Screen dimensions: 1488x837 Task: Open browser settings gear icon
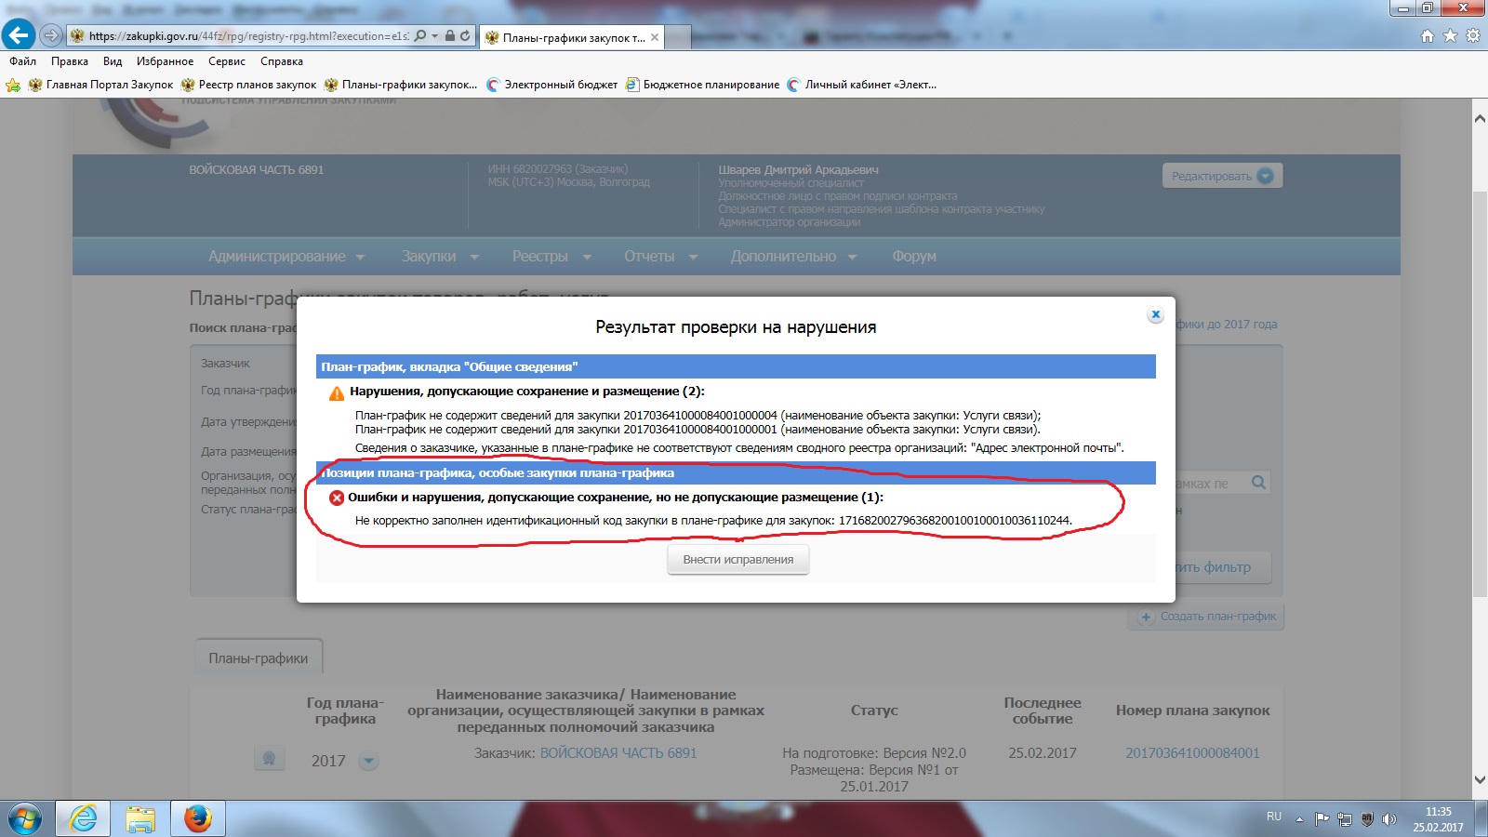tap(1472, 36)
